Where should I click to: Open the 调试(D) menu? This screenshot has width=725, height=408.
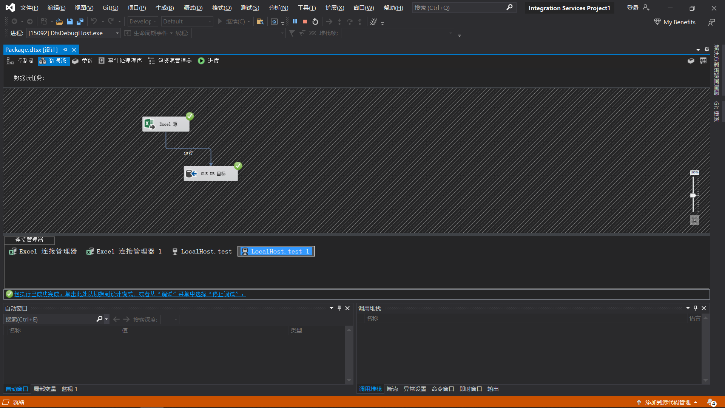coord(193,8)
